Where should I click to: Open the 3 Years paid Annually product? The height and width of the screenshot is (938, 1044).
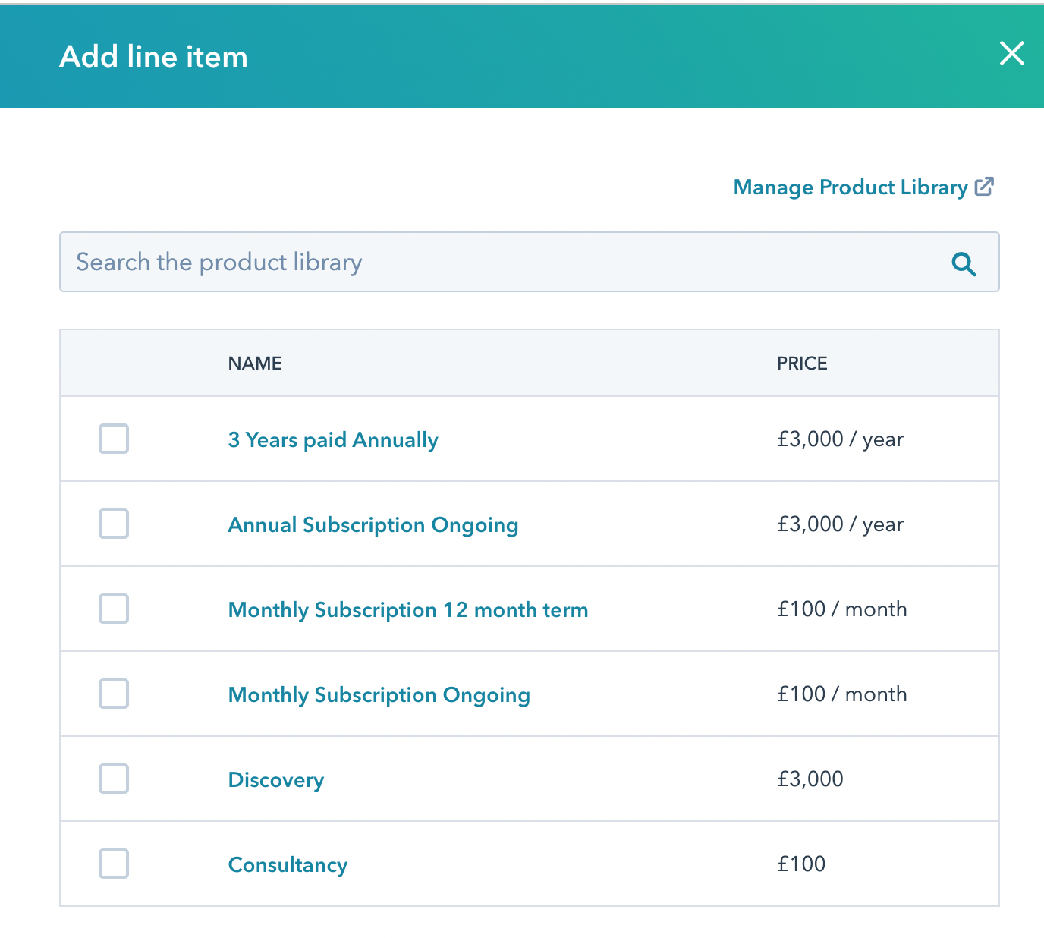click(x=332, y=439)
